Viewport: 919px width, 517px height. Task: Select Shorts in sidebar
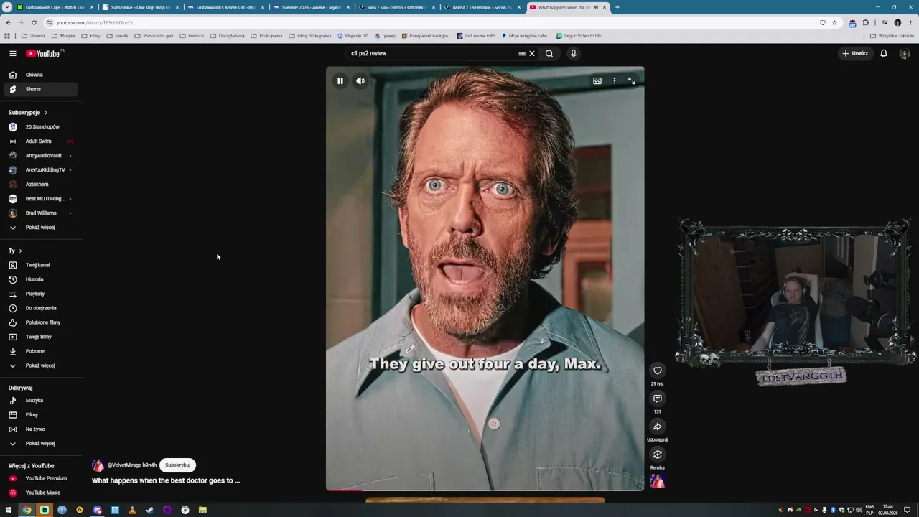[40, 89]
